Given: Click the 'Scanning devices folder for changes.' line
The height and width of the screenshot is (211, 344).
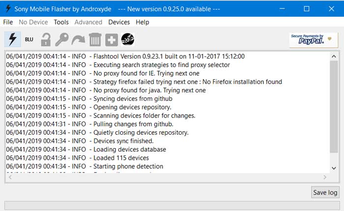Looking at the screenshot, I should 100,116.
